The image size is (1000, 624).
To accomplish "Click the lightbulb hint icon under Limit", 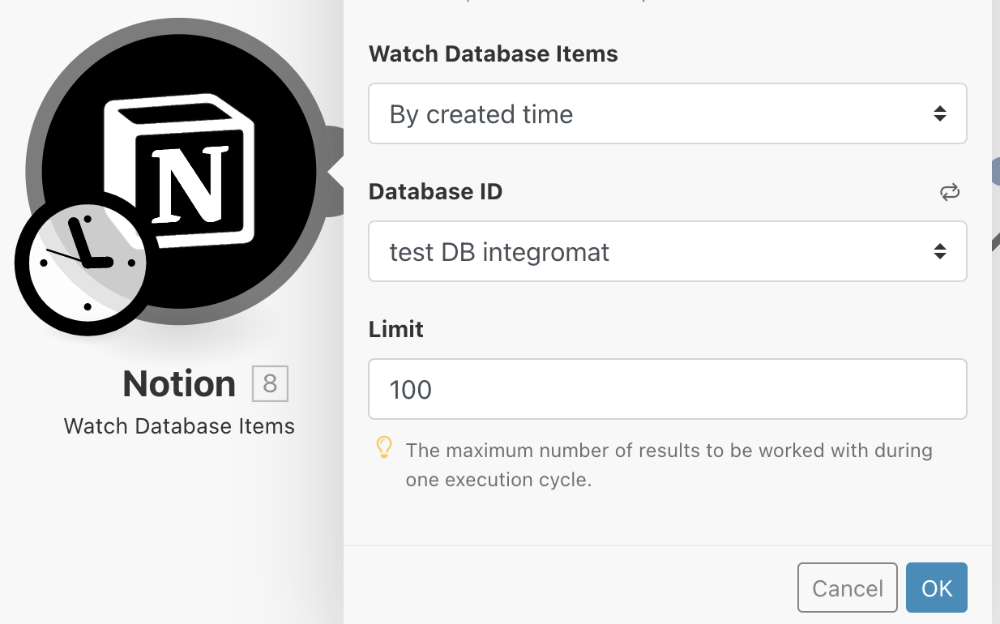I will [x=384, y=448].
